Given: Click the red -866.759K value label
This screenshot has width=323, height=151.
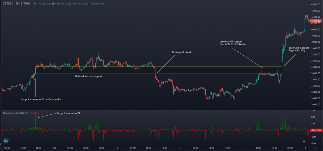Looking at the screenshot, I should coord(315,130).
